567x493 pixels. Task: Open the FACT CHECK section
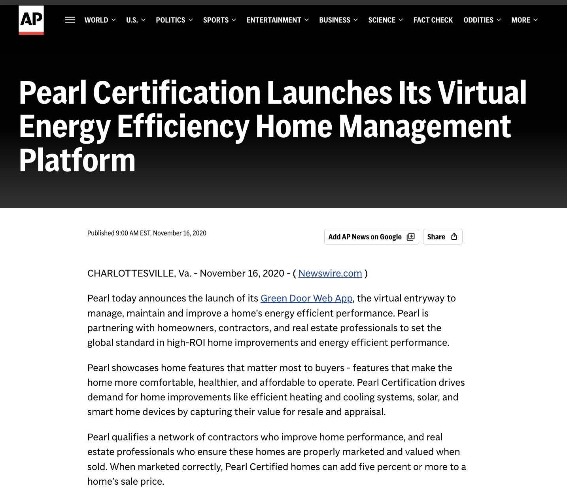(433, 20)
